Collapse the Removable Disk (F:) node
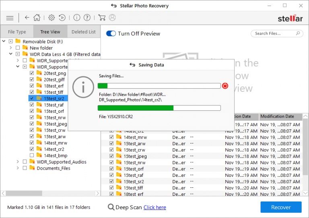The height and width of the screenshot is (218, 309). 4,41
